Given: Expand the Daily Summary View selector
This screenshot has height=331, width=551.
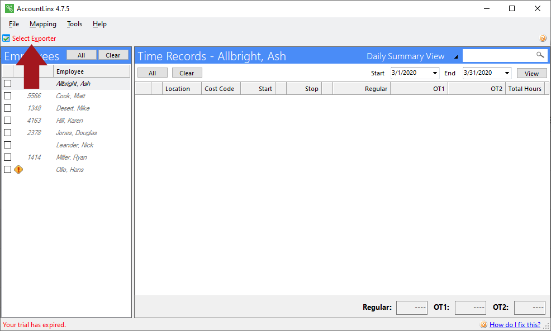Looking at the screenshot, I should tap(456, 57).
